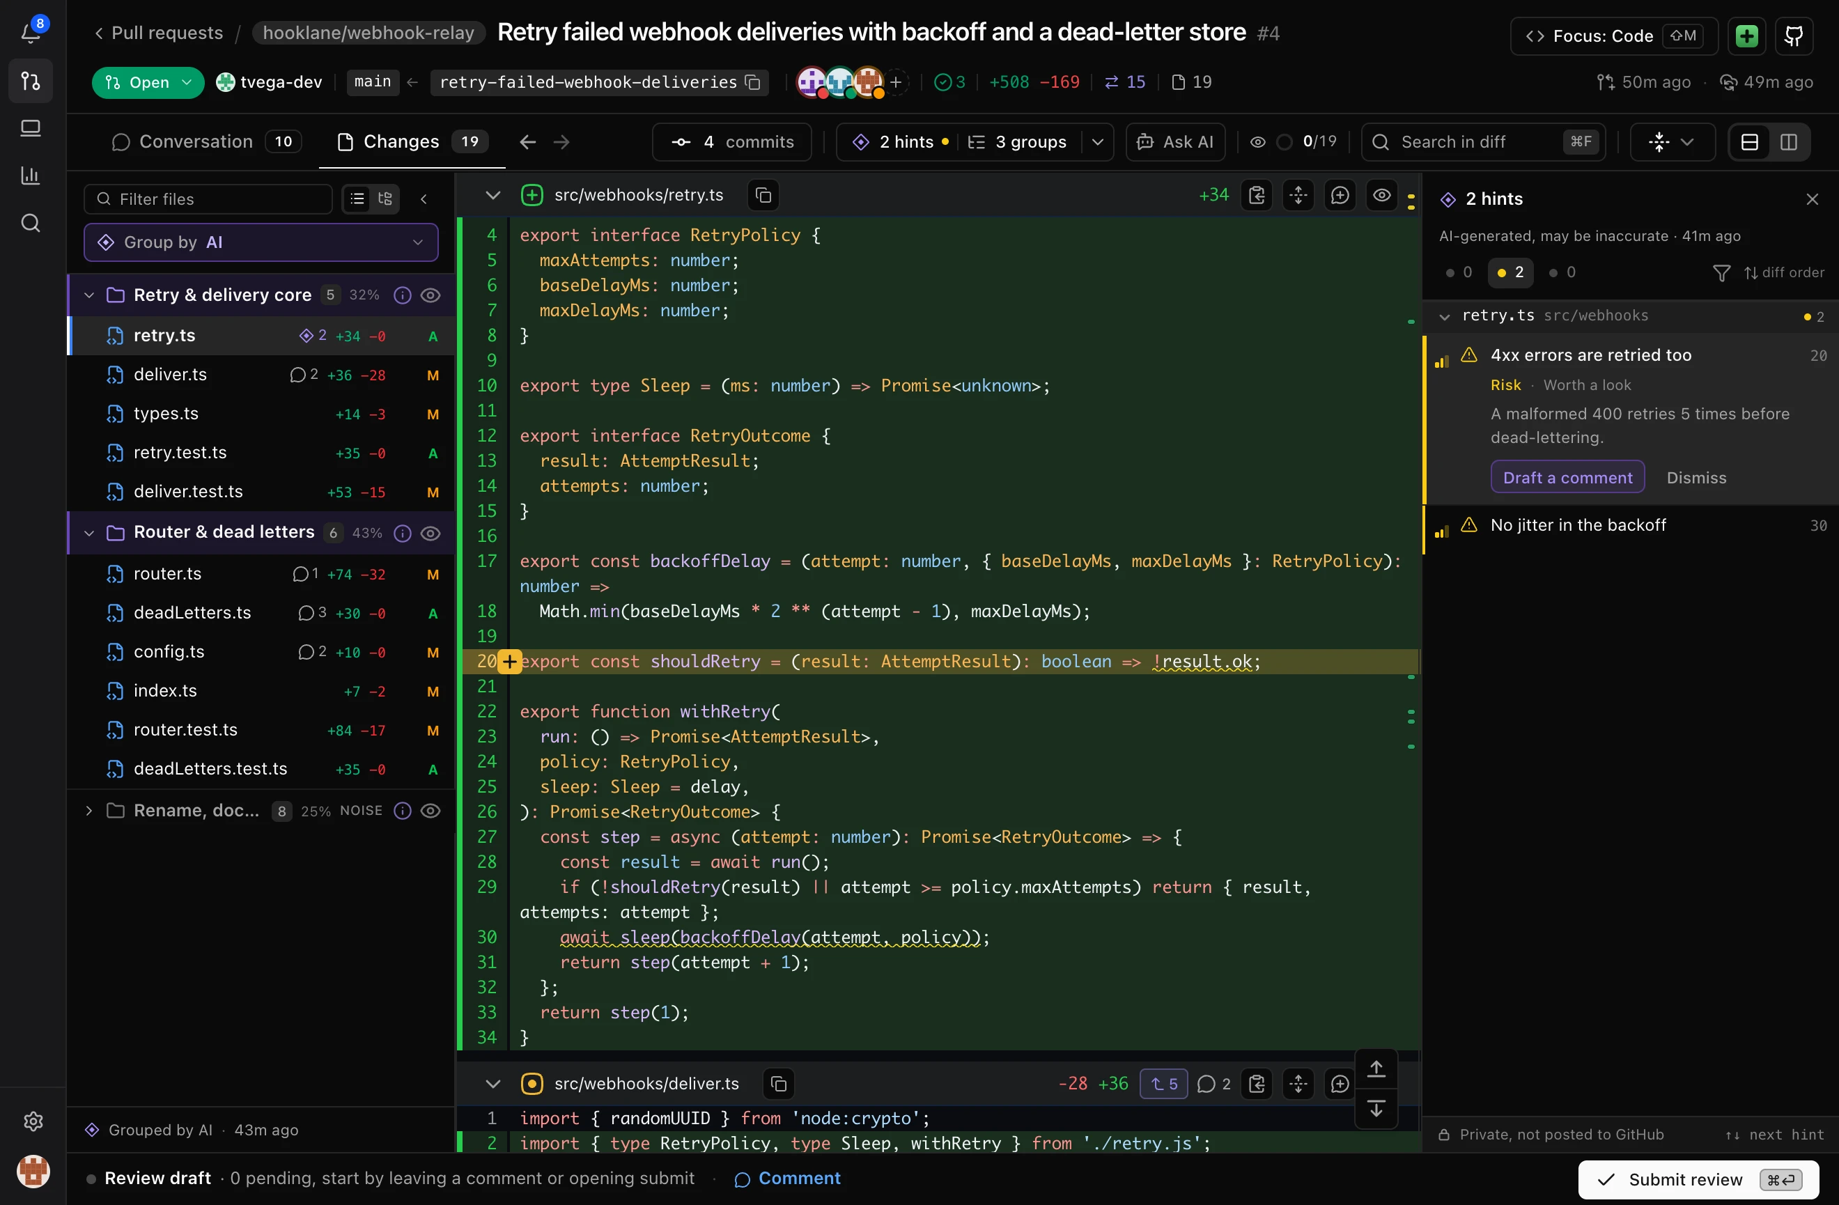Open the notifications bell icon

pyautogui.click(x=31, y=33)
